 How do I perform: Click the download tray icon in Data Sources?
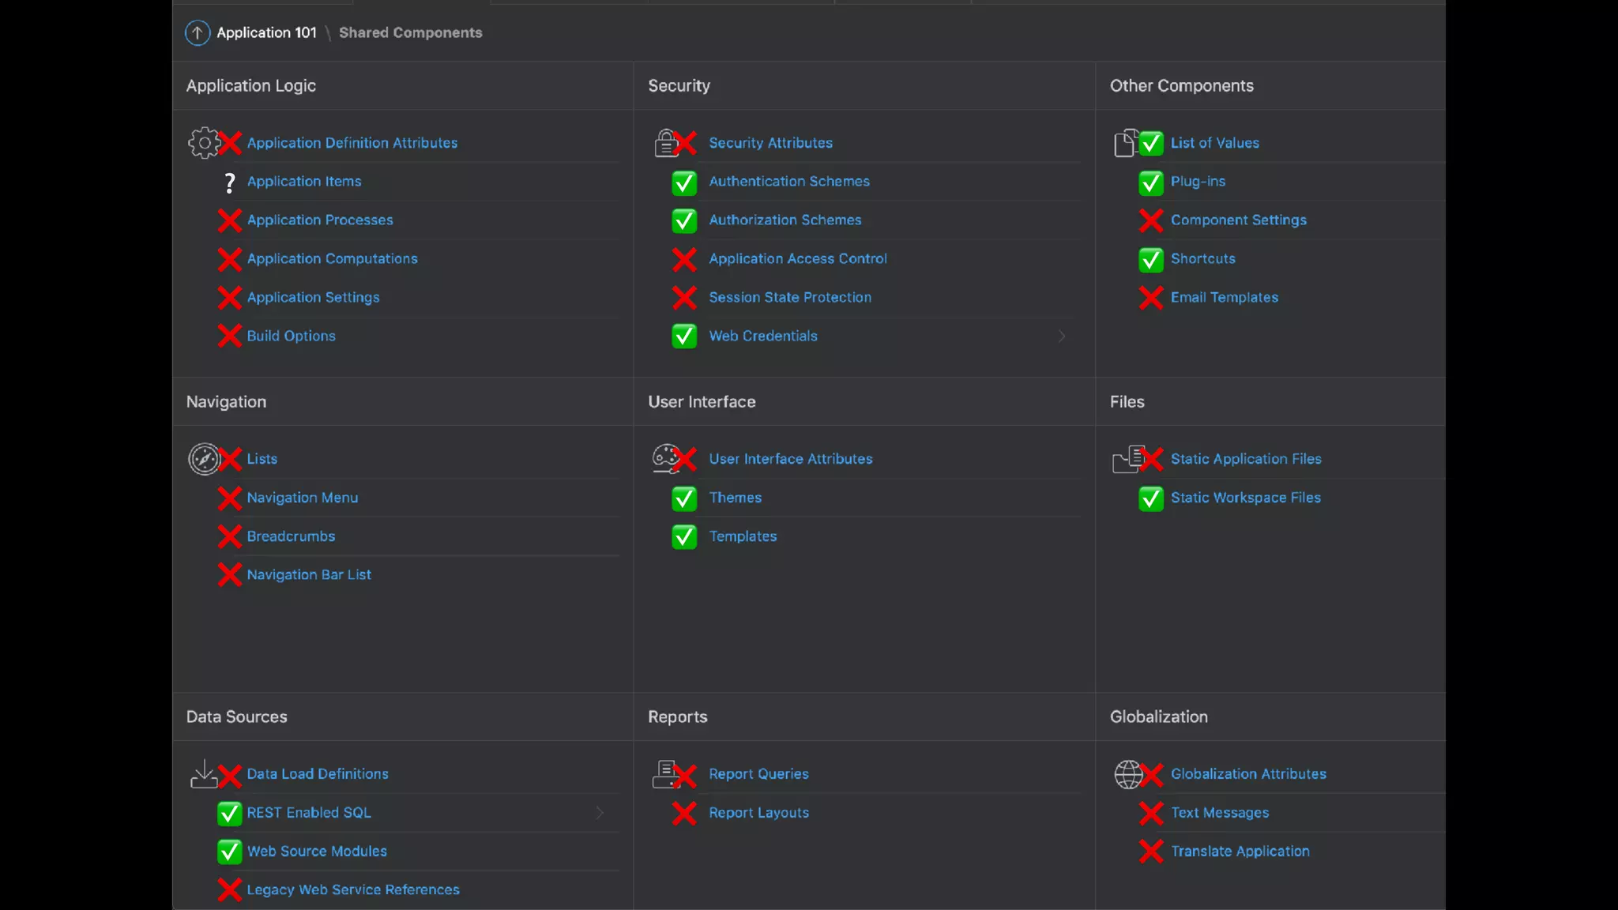click(204, 774)
